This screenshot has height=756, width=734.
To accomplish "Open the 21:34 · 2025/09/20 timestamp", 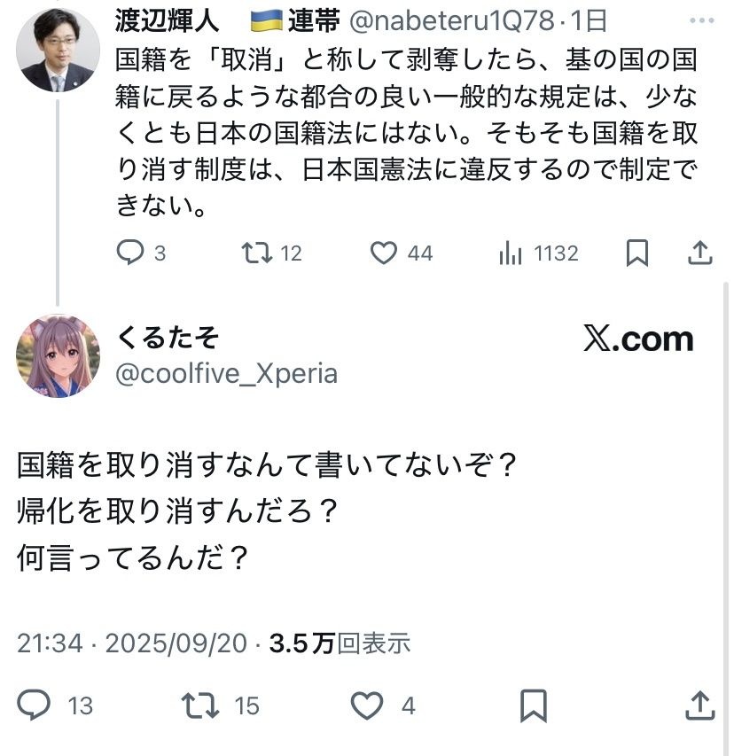I will pos(131,643).
